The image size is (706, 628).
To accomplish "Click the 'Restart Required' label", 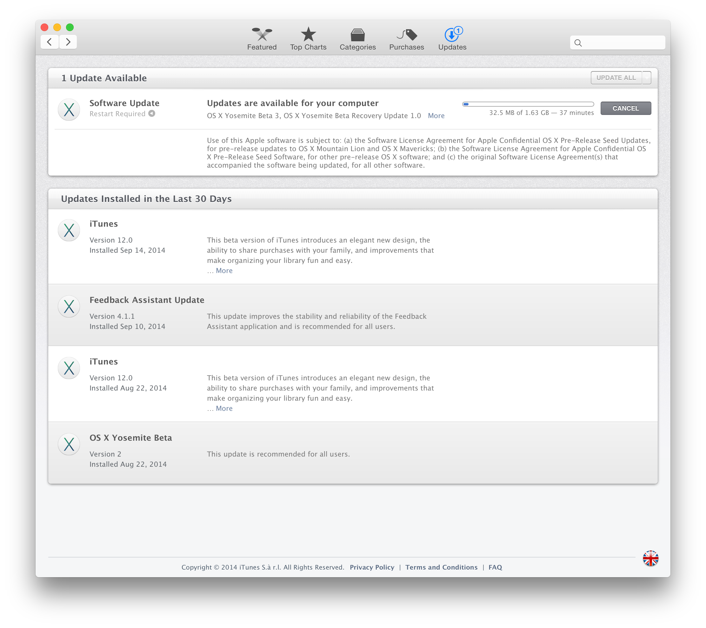I will 117,114.
